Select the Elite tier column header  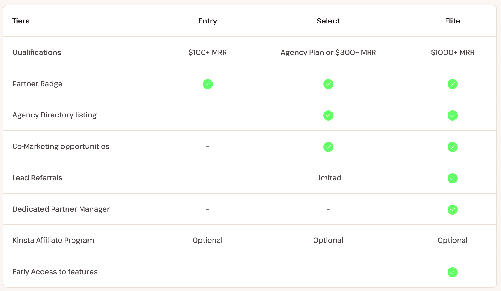point(452,21)
